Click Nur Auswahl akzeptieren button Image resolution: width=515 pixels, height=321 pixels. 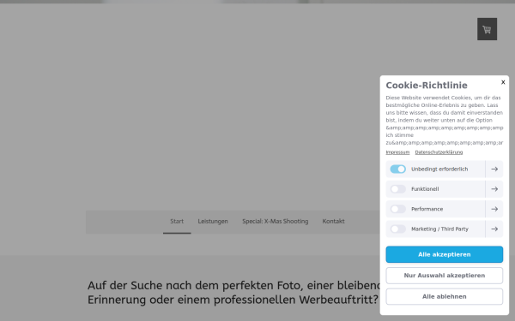point(444,276)
